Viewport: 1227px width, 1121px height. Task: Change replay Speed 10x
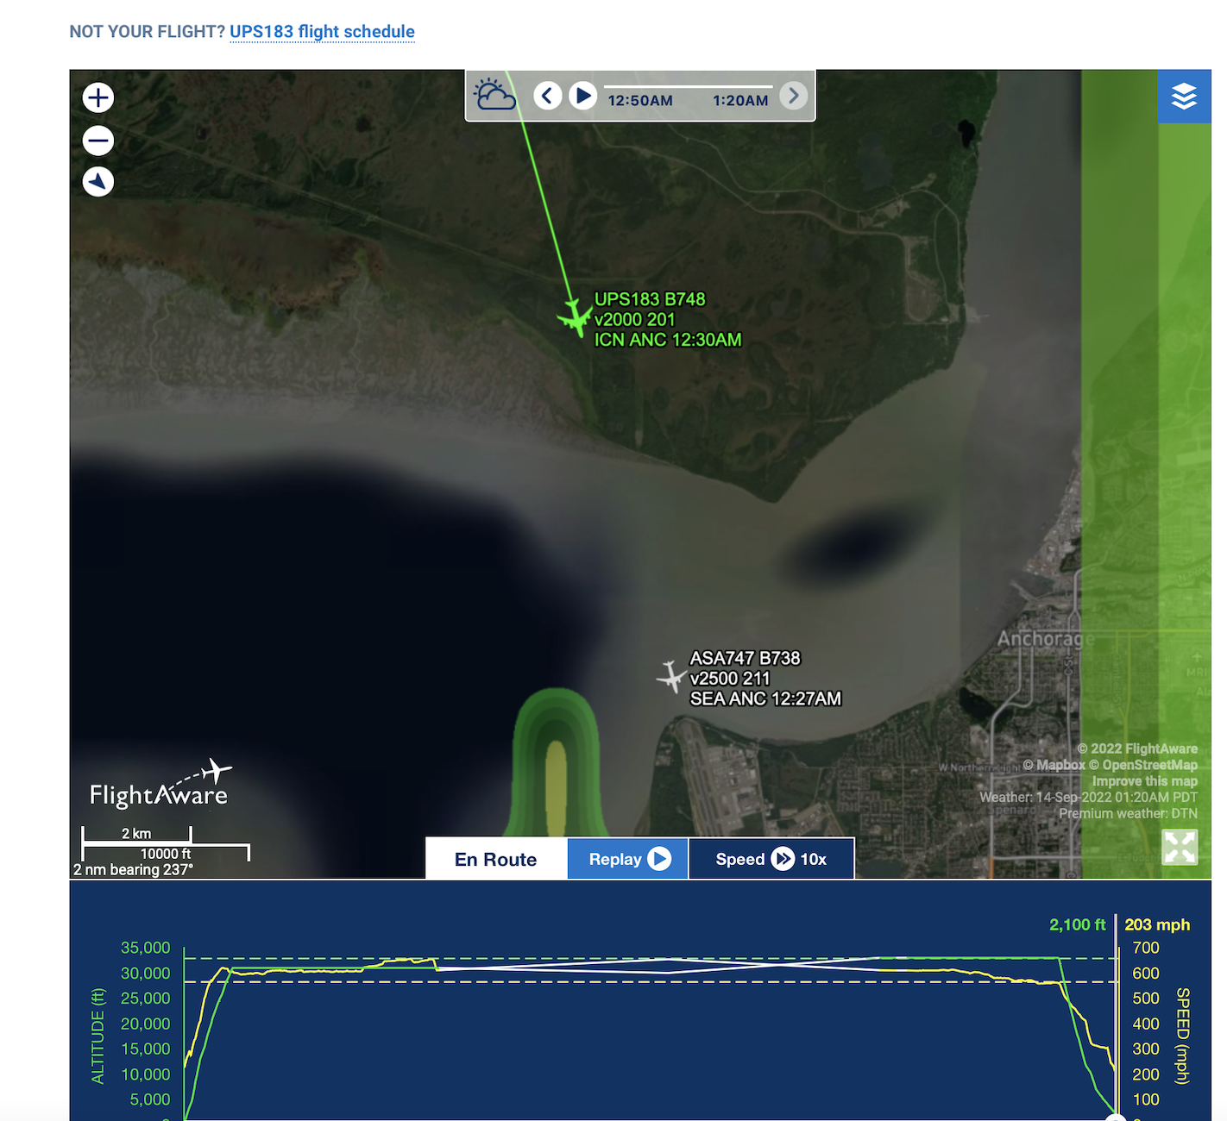pos(771,859)
